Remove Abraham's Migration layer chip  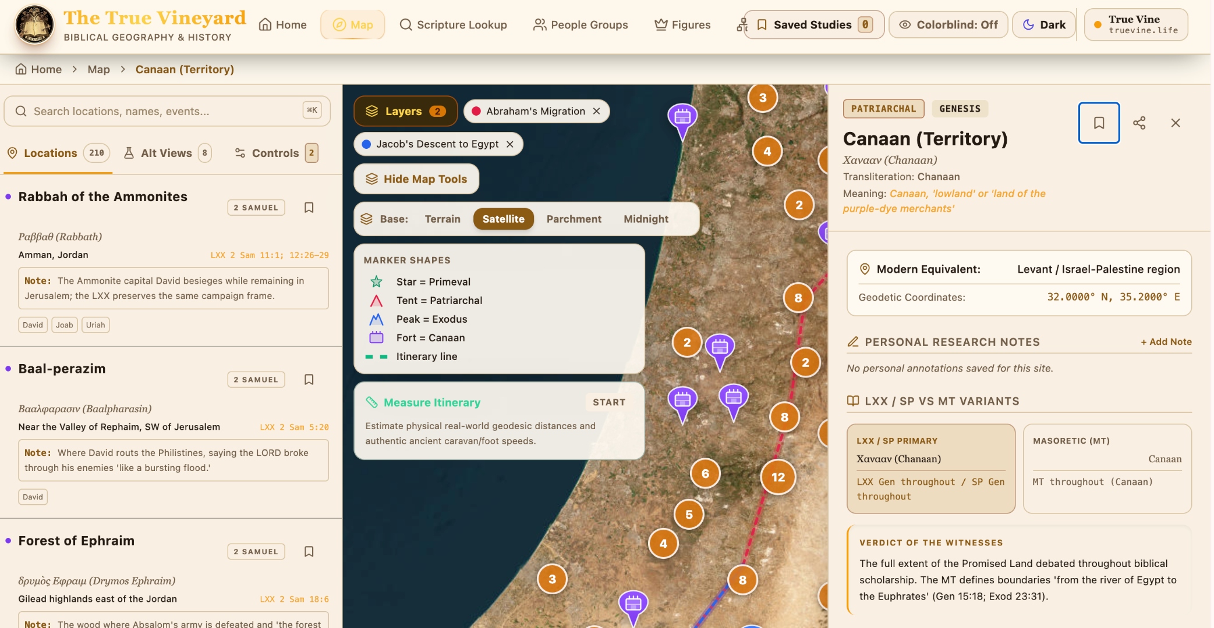tap(597, 111)
